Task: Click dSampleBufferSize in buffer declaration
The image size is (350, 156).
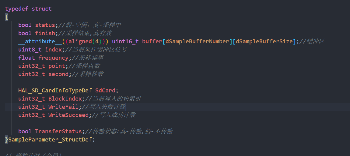Action: pyautogui.click(x=264, y=41)
